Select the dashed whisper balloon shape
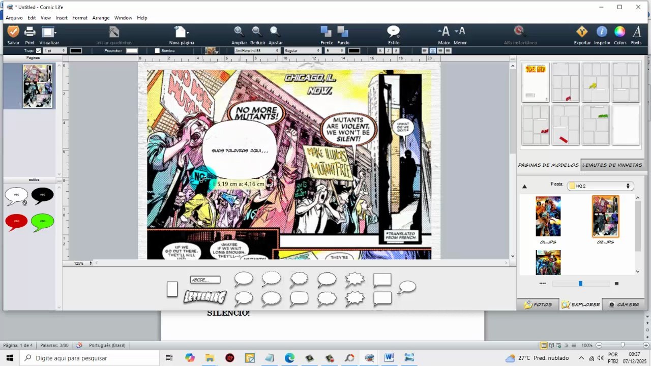The image size is (651, 366). [x=271, y=279]
